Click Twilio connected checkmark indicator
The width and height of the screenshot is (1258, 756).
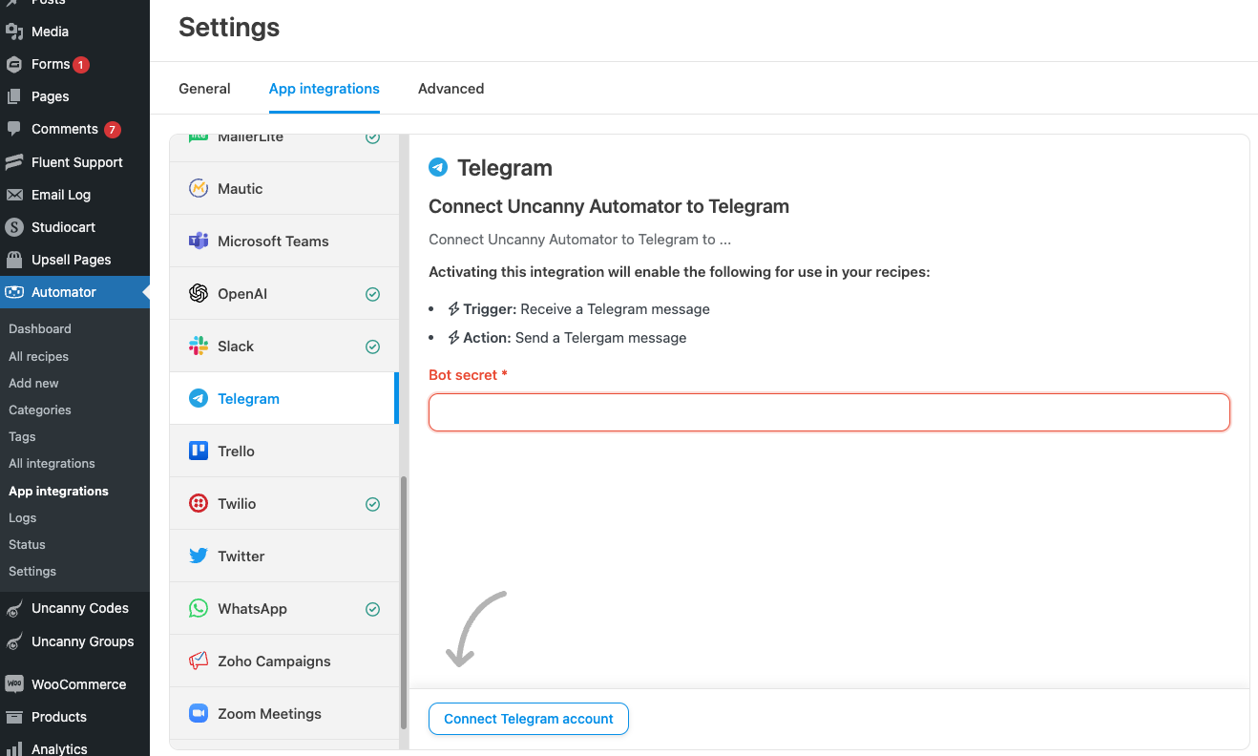coord(373,504)
